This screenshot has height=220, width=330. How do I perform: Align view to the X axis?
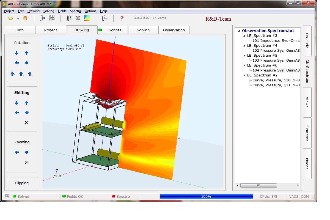(x=30, y=74)
